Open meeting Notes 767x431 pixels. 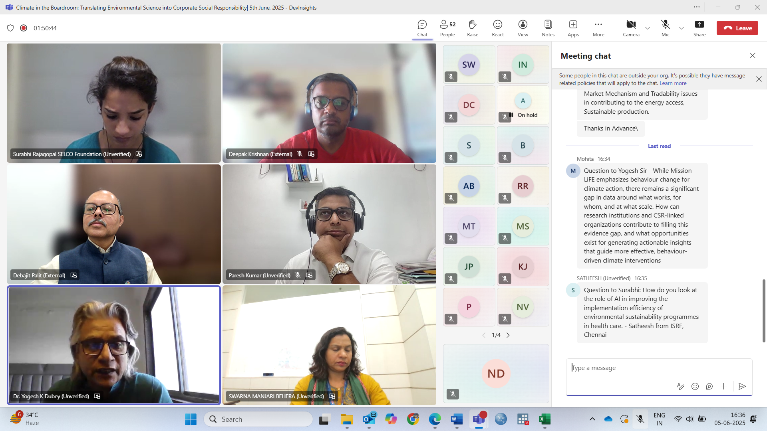click(x=548, y=28)
